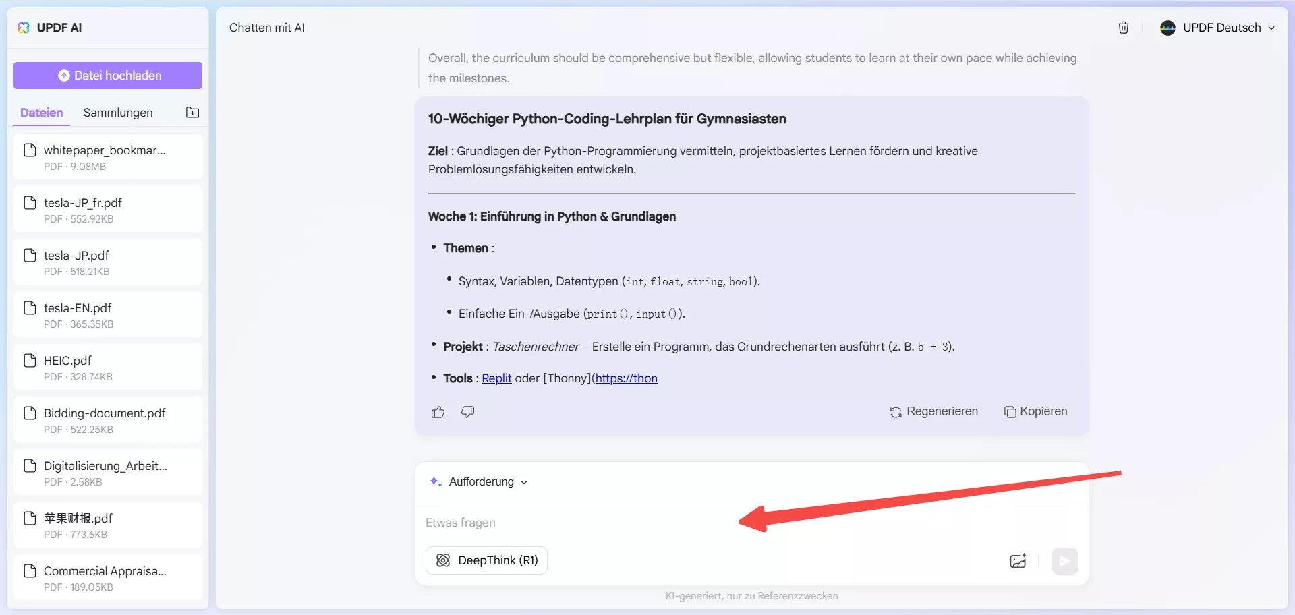Click the trash icon to clear chat

click(1124, 28)
